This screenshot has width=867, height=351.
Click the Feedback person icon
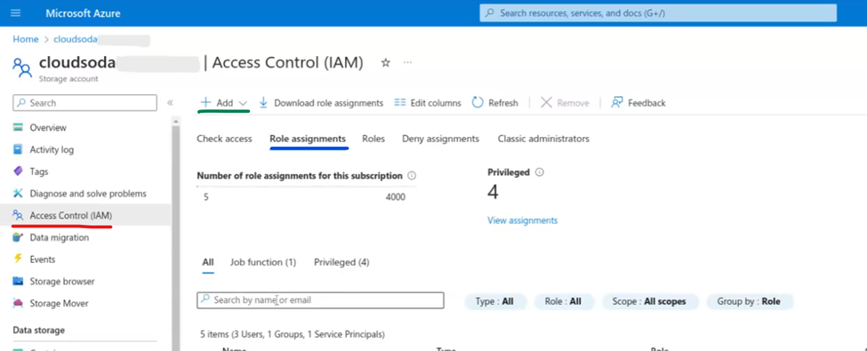click(617, 103)
